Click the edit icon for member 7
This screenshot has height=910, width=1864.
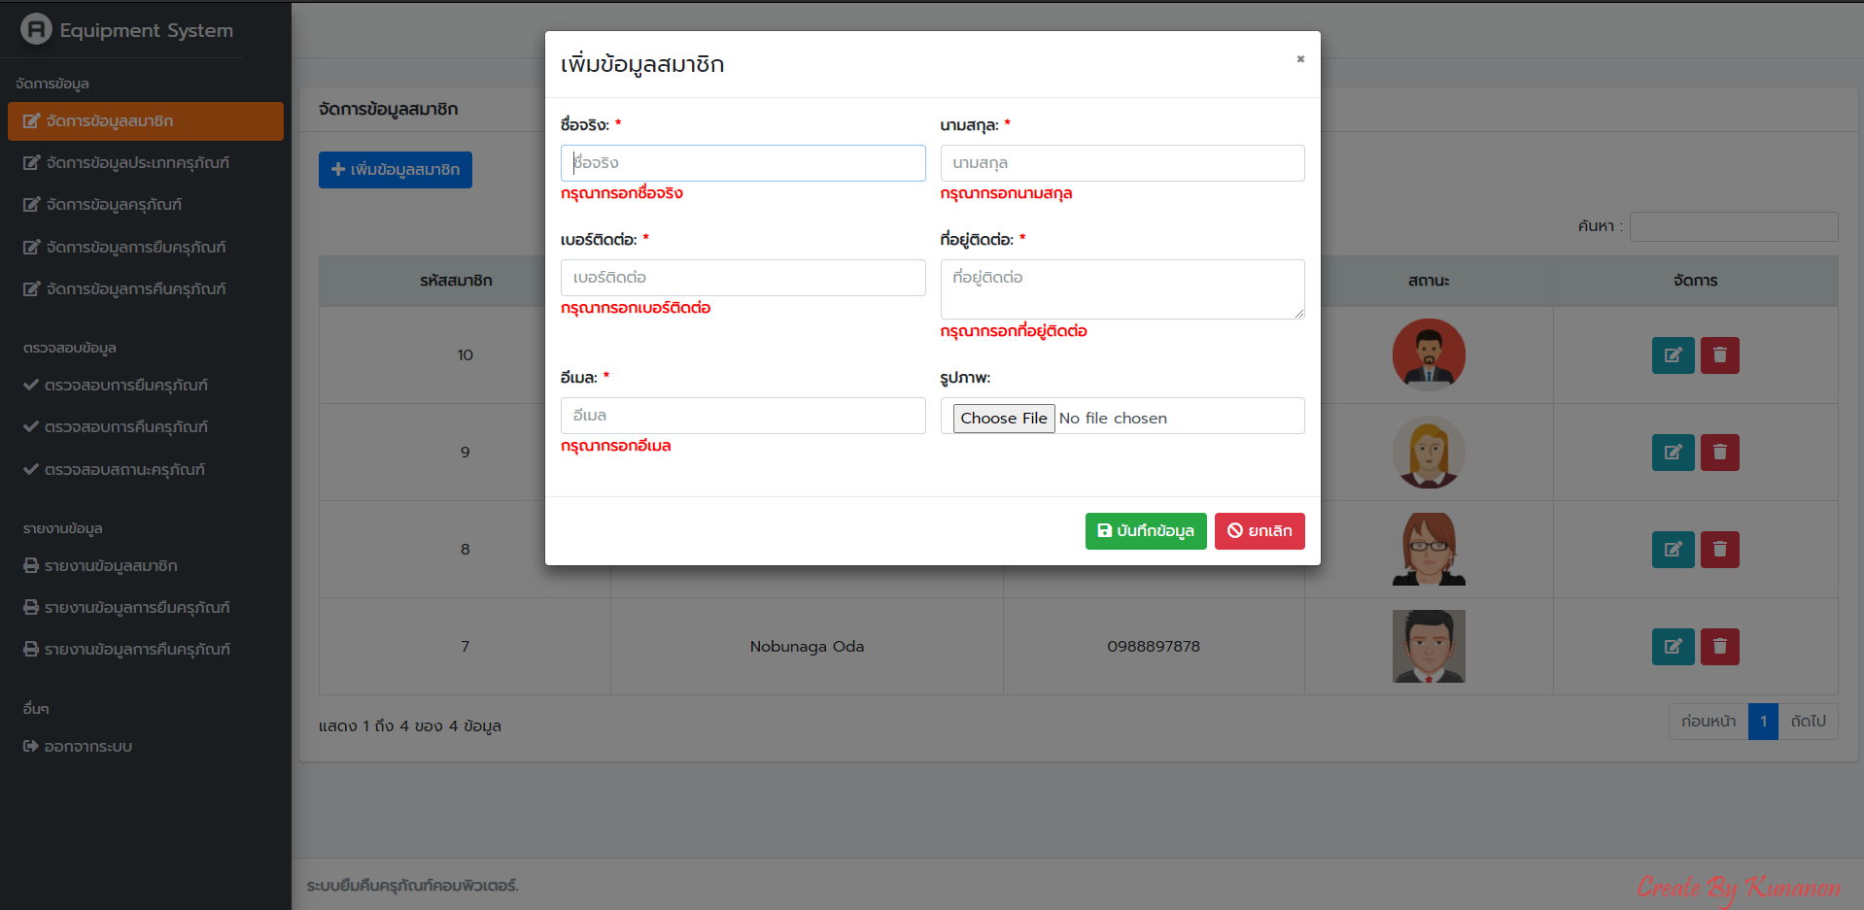(1672, 647)
